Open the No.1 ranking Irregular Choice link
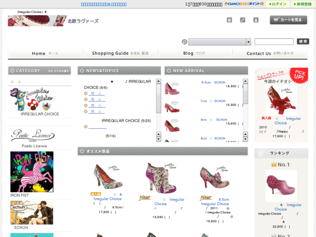The width and height of the screenshot is (316, 237). pyautogui.click(x=288, y=207)
